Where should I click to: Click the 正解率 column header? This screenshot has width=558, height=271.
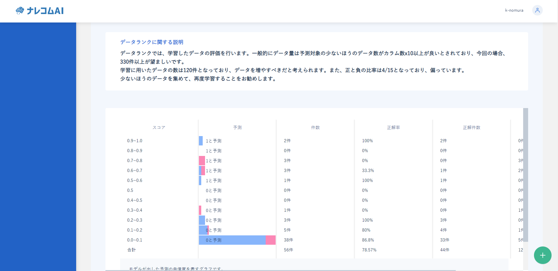tap(393, 127)
